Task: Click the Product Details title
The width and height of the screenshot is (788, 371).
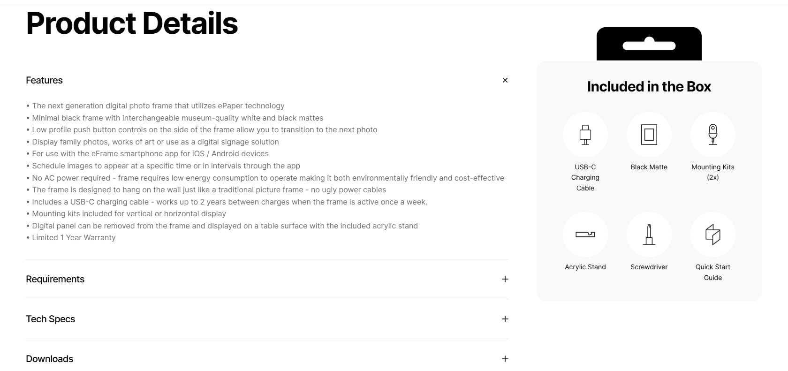Action: click(x=132, y=23)
